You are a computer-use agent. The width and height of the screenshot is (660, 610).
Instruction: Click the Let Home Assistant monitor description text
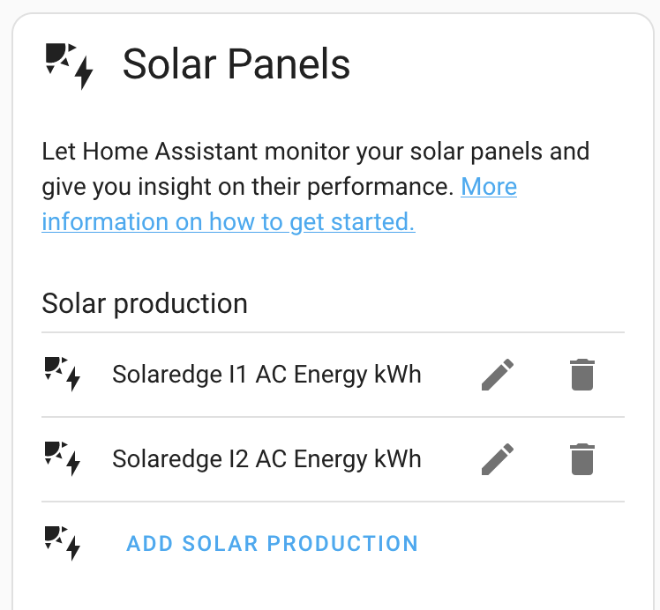click(x=316, y=152)
